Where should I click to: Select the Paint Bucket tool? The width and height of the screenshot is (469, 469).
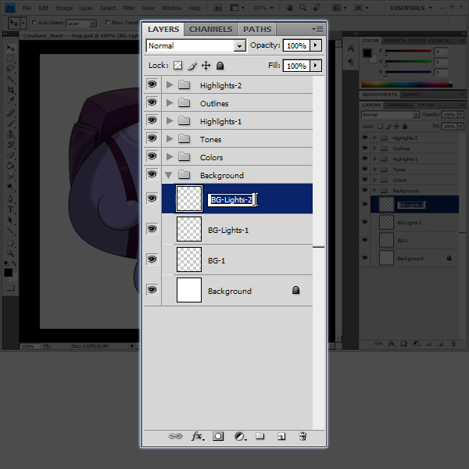[10, 166]
